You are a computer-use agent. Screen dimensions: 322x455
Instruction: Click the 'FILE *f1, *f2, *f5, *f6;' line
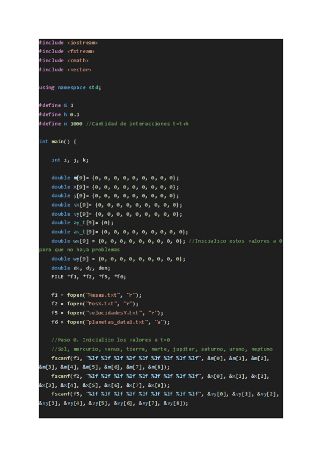click(89, 277)
